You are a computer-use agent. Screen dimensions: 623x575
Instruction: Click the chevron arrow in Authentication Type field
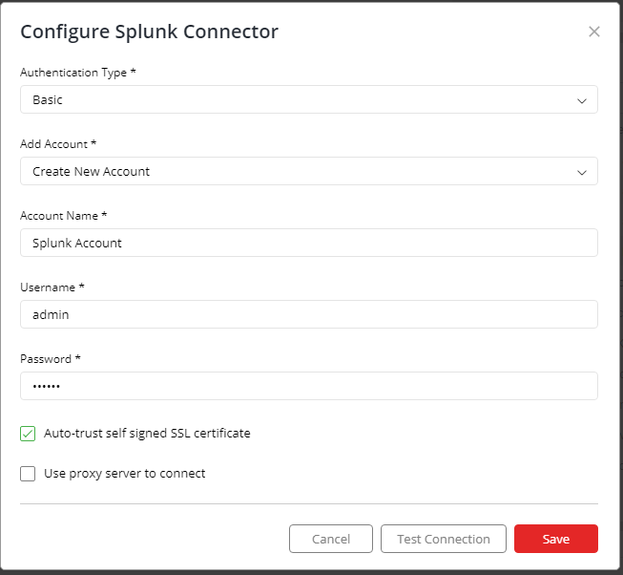pyautogui.click(x=582, y=100)
